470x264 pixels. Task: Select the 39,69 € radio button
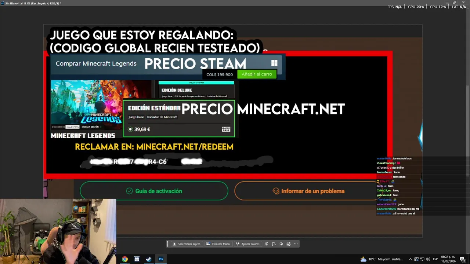[x=130, y=129]
